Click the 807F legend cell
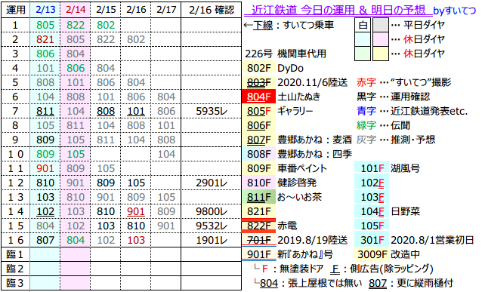482x292 pixels. 259,140
